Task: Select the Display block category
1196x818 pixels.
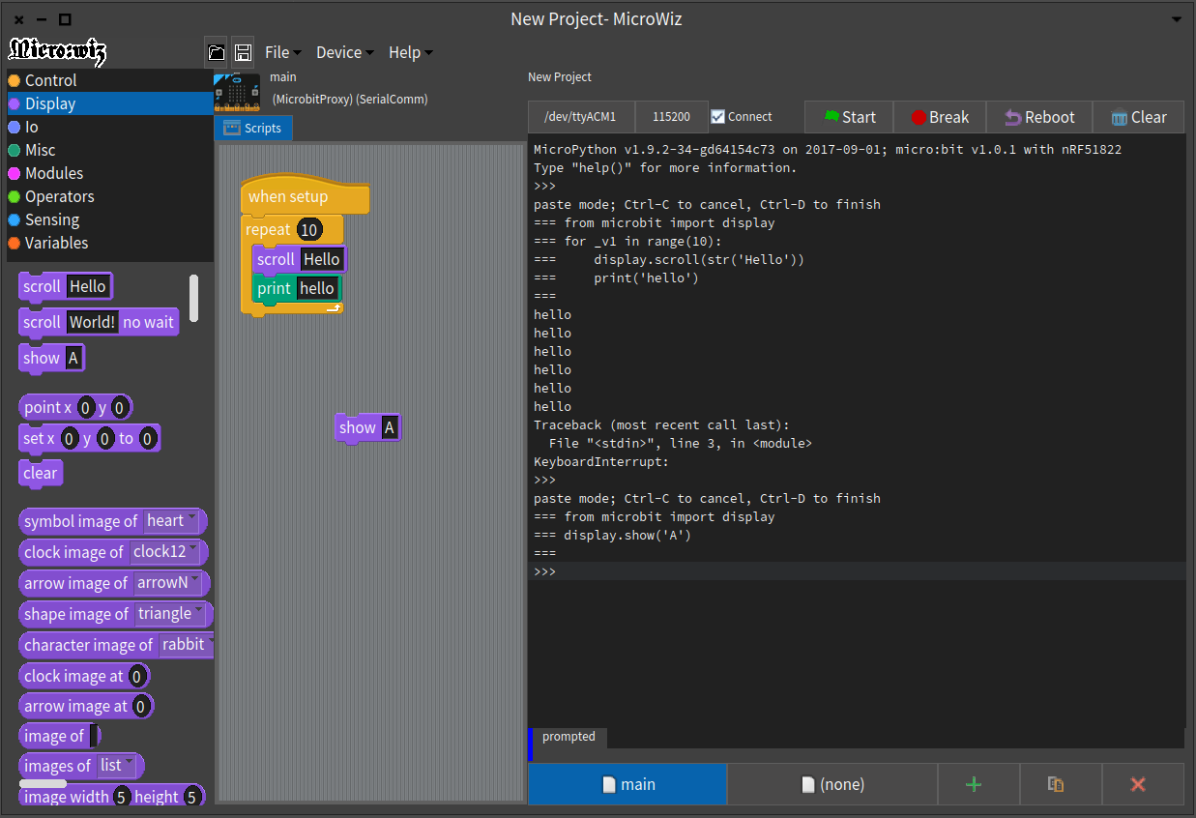Action: (x=109, y=103)
